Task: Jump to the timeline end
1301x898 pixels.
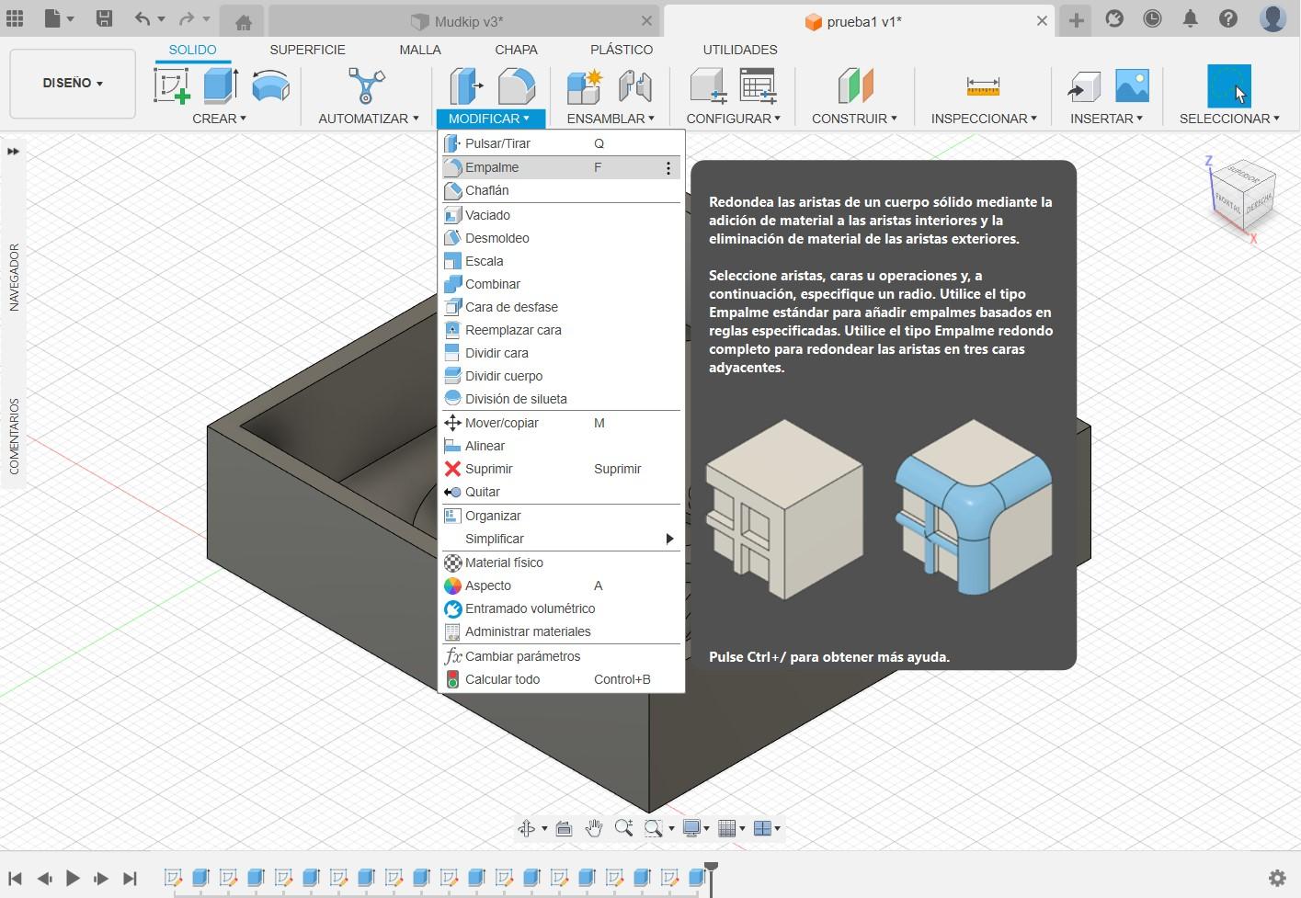Action: pyautogui.click(x=130, y=878)
